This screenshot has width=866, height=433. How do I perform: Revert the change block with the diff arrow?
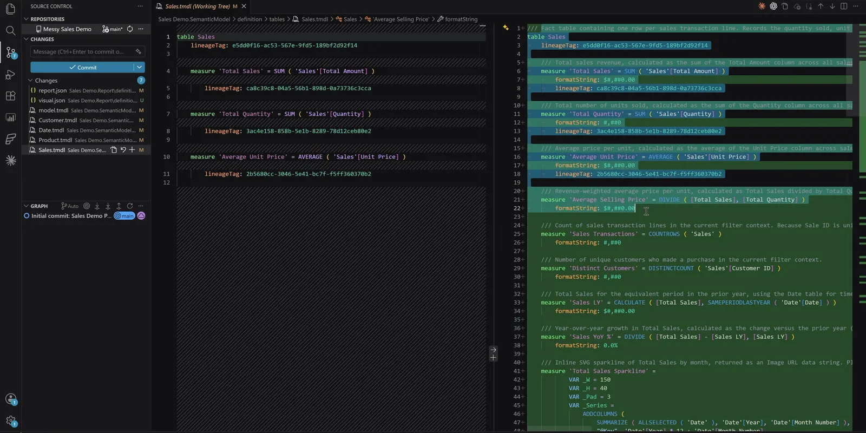pyautogui.click(x=493, y=350)
